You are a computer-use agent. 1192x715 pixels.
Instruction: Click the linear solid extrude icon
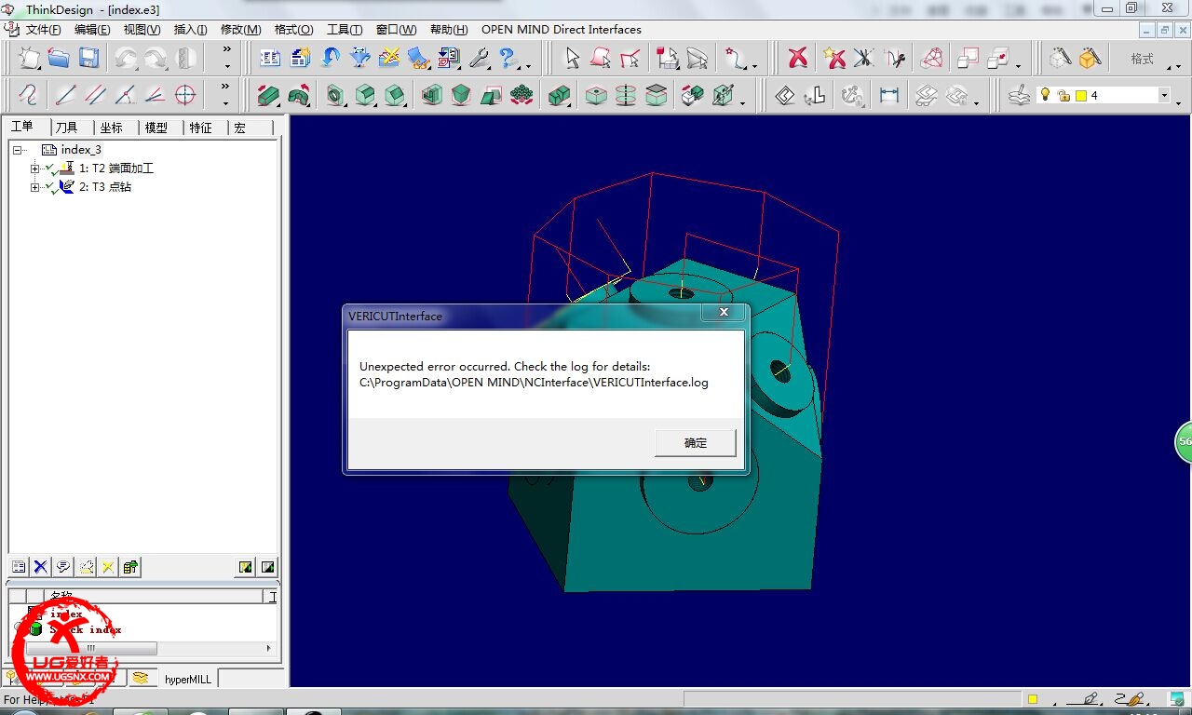tap(269, 95)
